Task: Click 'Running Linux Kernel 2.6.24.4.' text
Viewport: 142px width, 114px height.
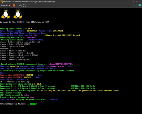Action: (x=16, y=29)
